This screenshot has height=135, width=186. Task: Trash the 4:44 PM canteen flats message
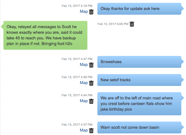pyautogui.click(x=91, y=101)
